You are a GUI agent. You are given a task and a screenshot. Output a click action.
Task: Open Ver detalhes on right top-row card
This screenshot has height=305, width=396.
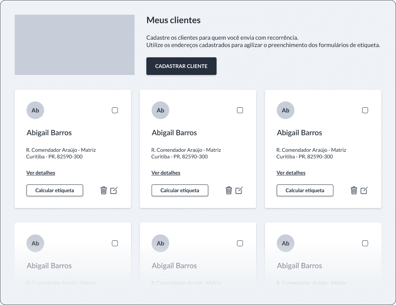coord(291,173)
